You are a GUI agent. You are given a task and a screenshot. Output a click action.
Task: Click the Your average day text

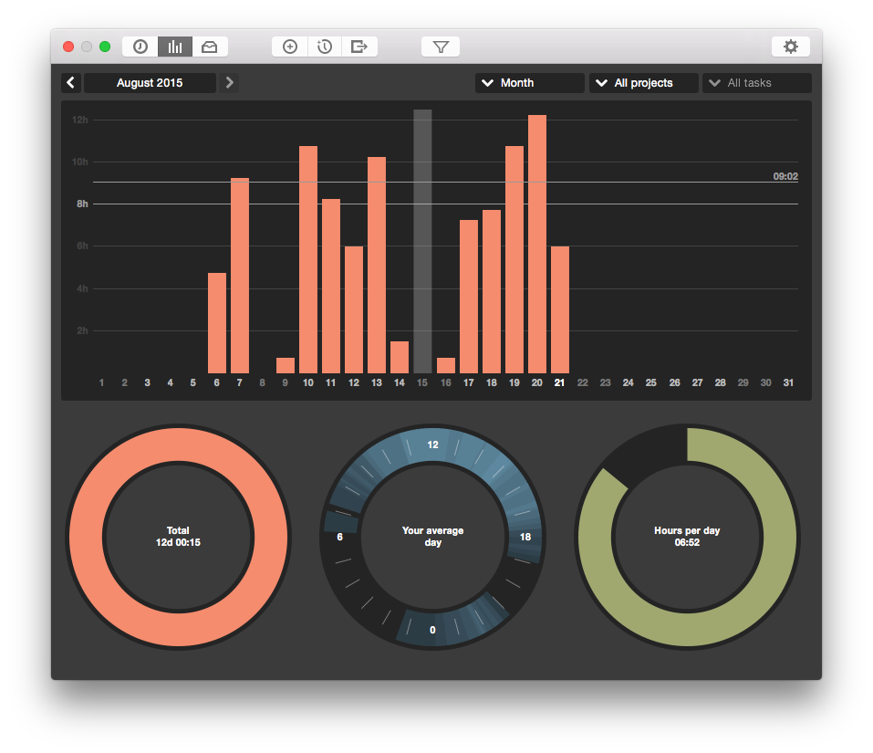coord(433,537)
